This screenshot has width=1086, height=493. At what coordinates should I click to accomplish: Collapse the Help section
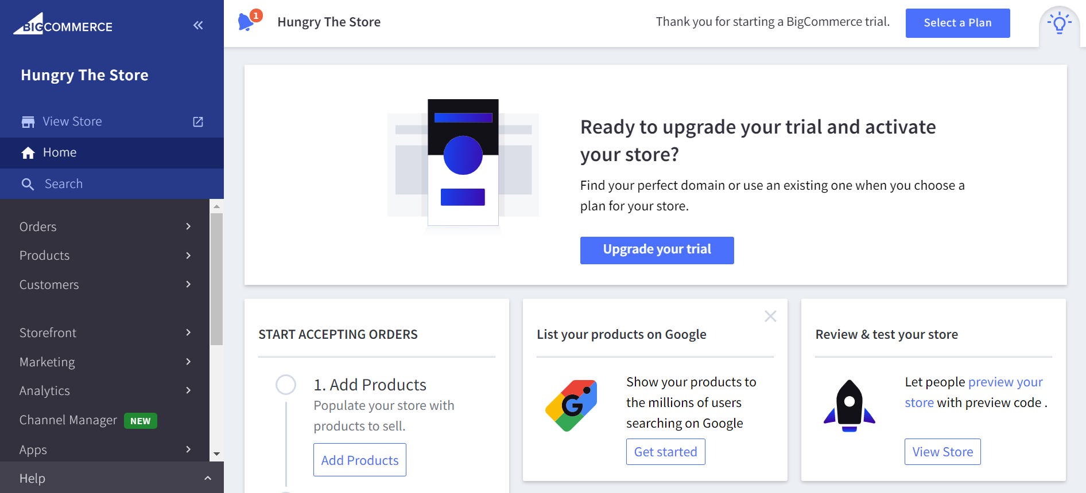point(208,478)
